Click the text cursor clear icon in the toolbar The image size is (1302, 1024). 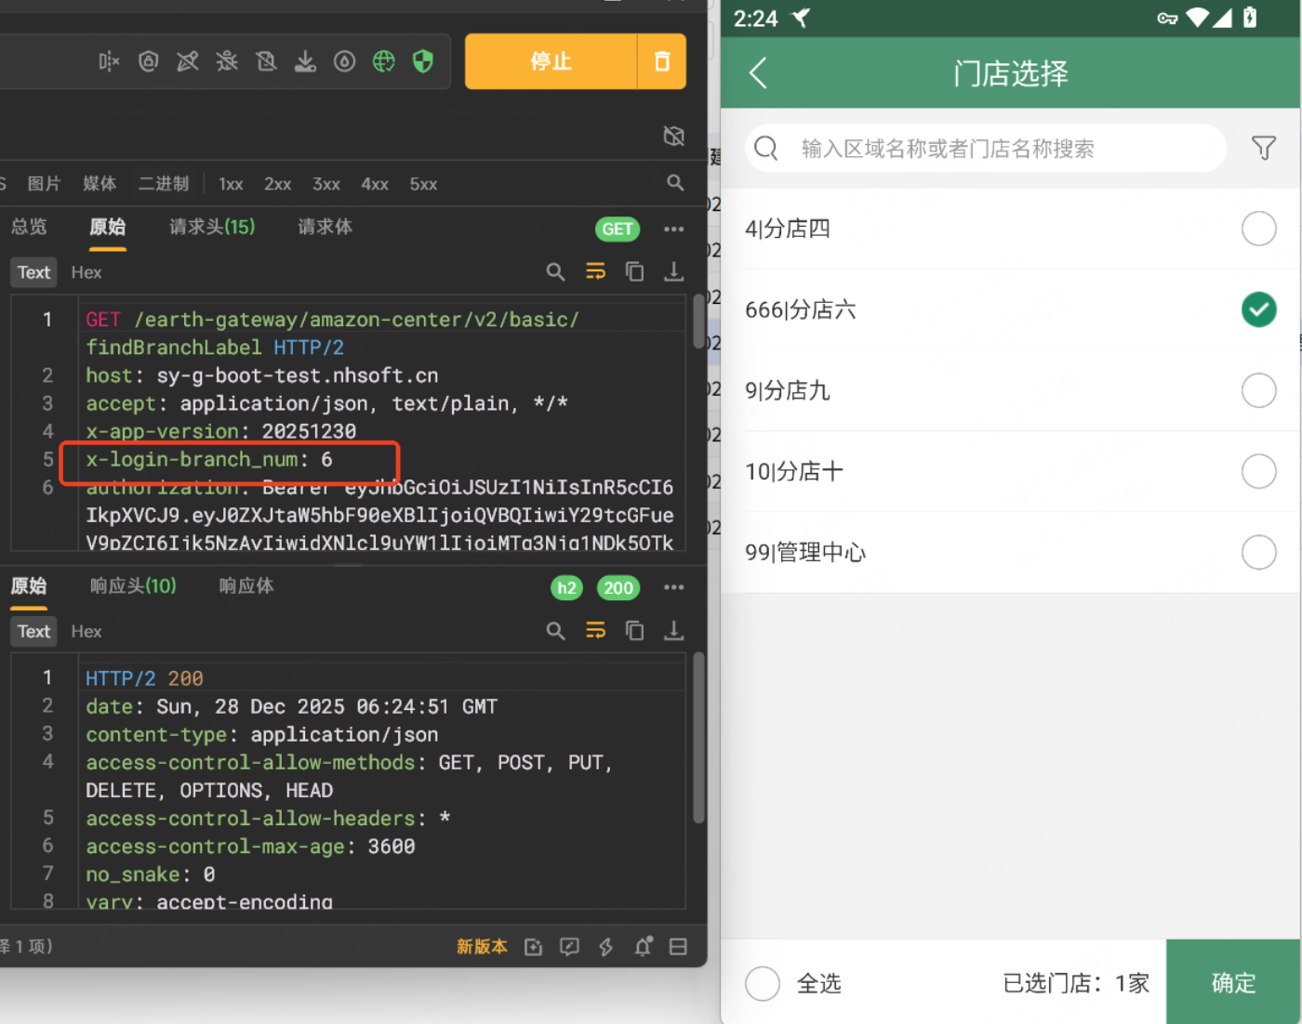109,61
